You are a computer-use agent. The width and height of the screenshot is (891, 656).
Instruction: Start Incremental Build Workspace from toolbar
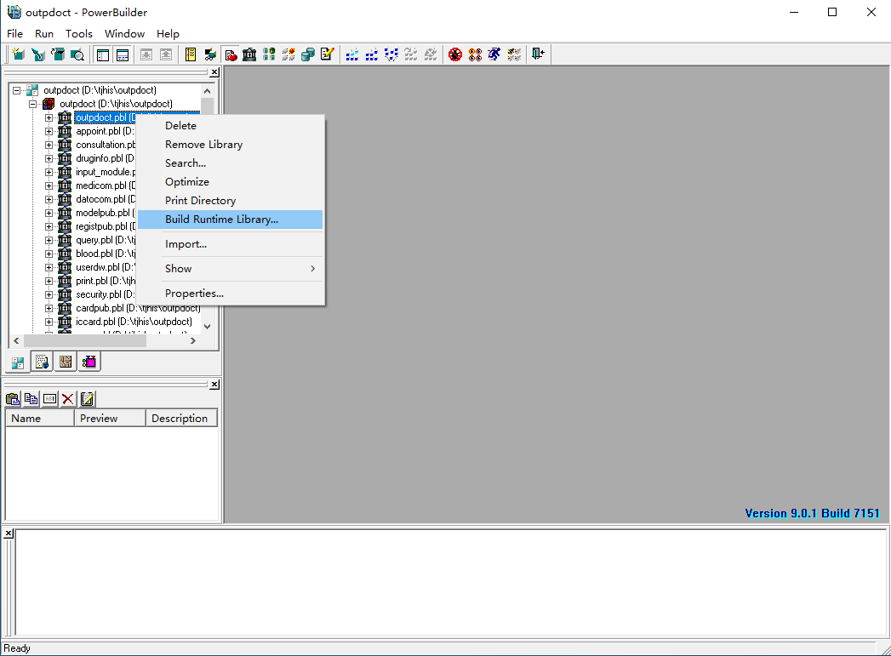(x=352, y=54)
